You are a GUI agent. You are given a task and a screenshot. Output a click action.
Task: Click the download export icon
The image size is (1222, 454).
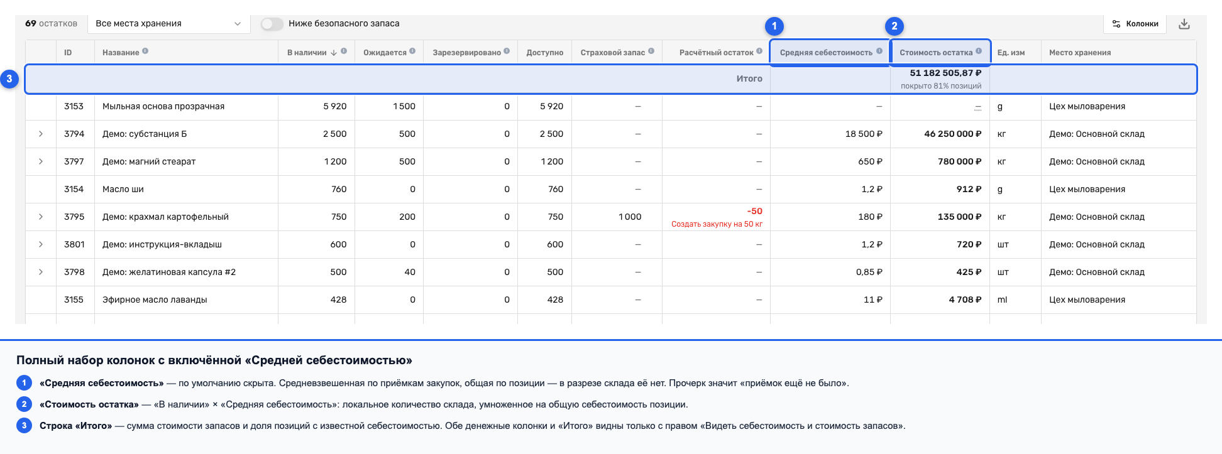pos(1184,24)
